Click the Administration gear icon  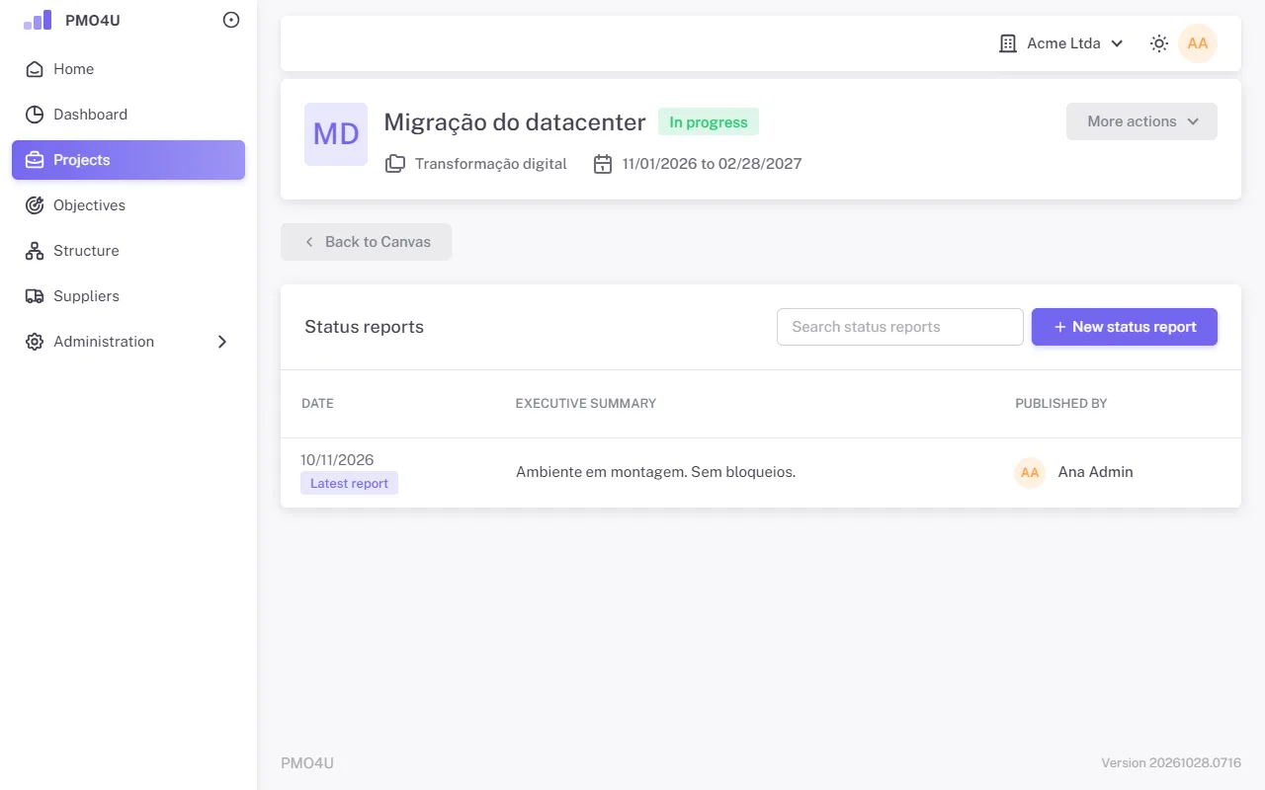pyautogui.click(x=35, y=342)
